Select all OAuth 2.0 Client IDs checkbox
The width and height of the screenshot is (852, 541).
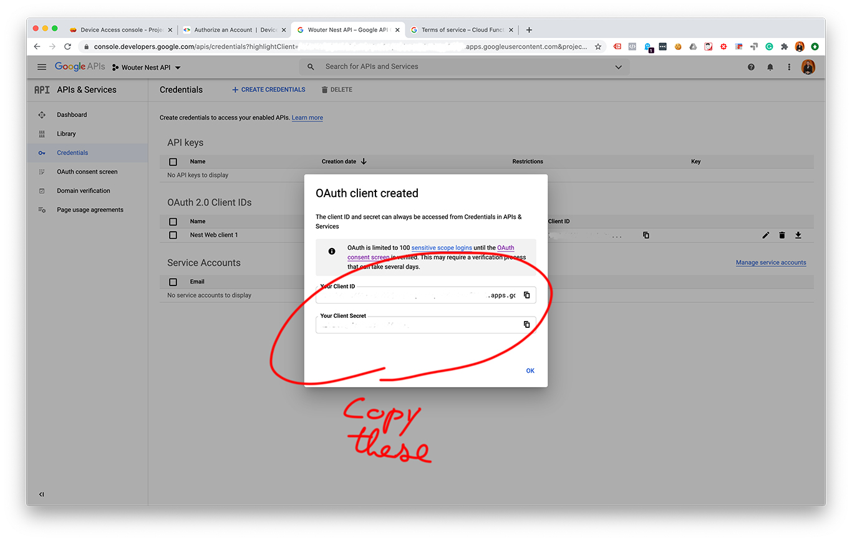173,221
